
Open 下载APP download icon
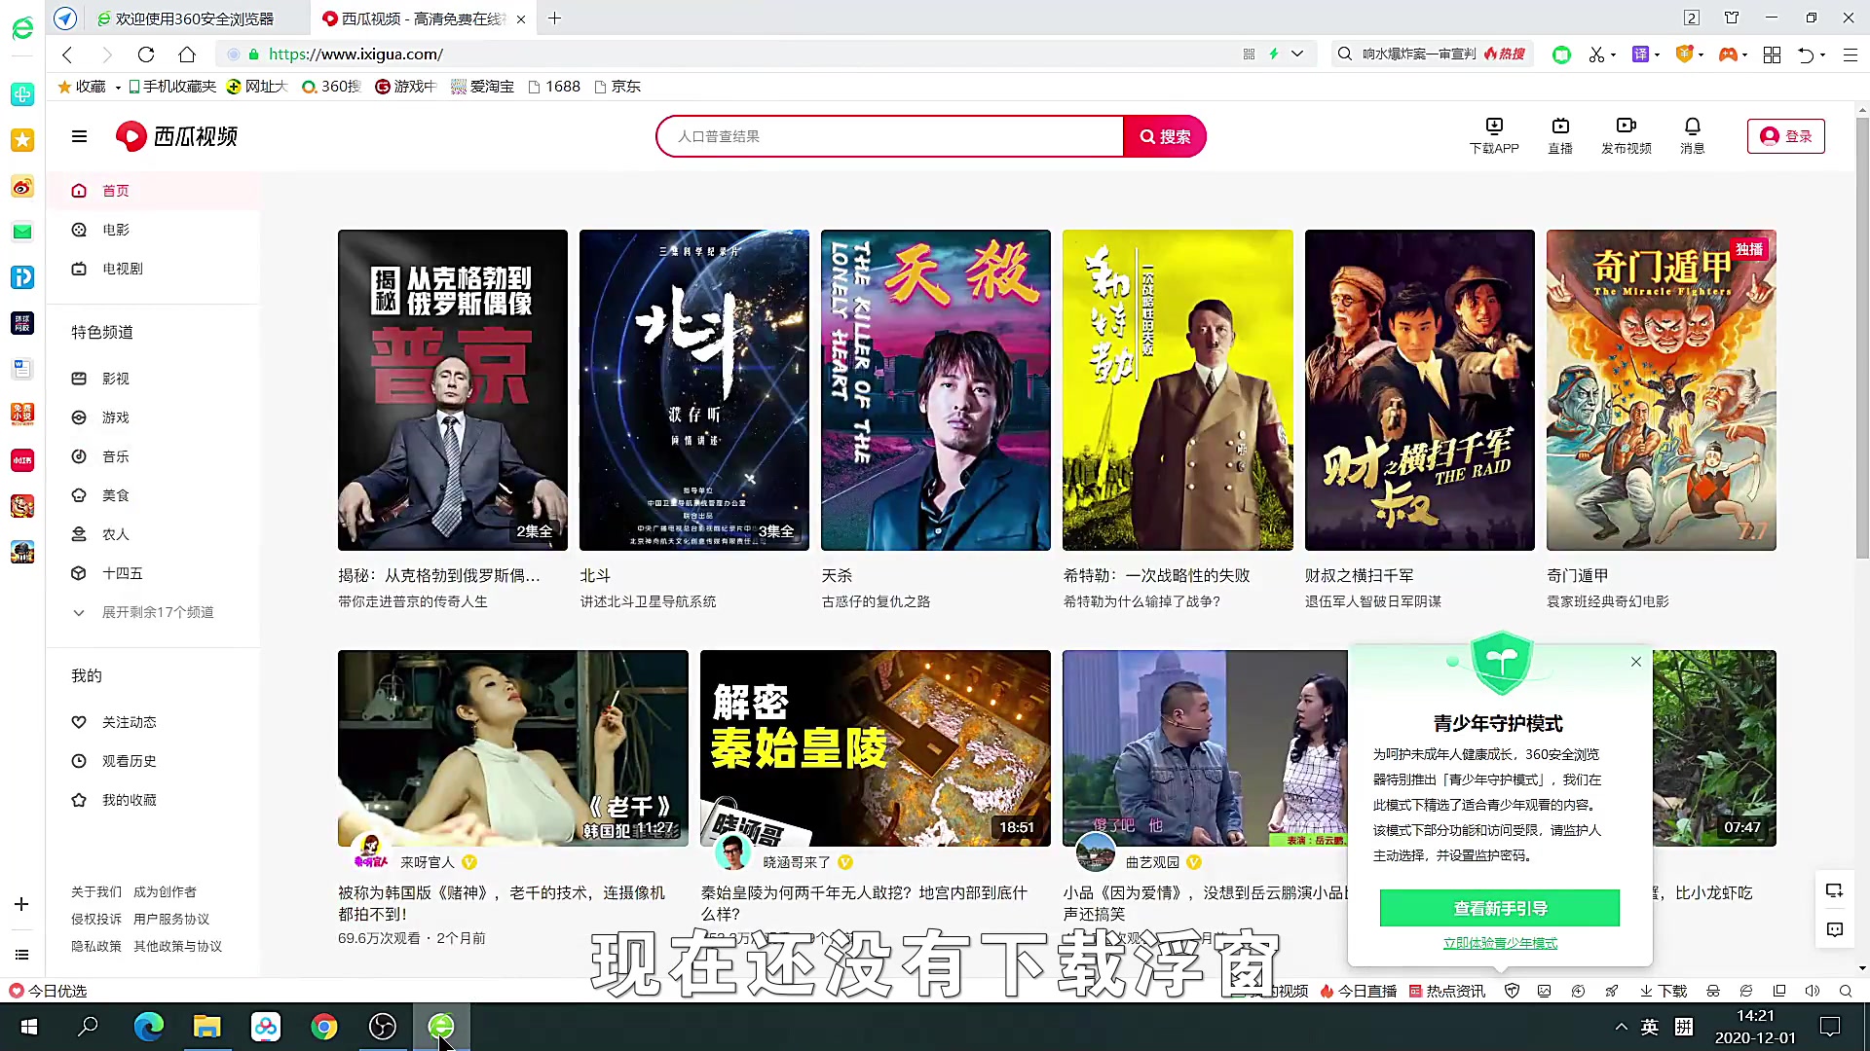[x=1494, y=136]
